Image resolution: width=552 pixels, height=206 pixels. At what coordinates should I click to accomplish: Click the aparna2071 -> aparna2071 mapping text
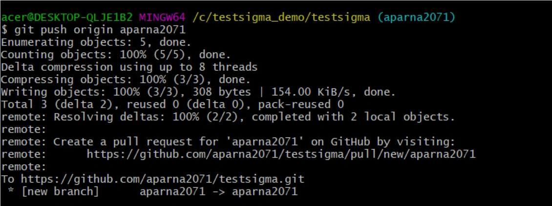(x=218, y=191)
